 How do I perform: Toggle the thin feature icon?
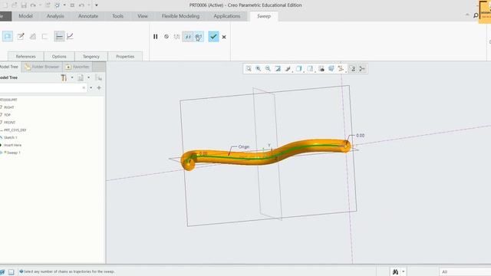pyautogui.click(x=44, y=36)
